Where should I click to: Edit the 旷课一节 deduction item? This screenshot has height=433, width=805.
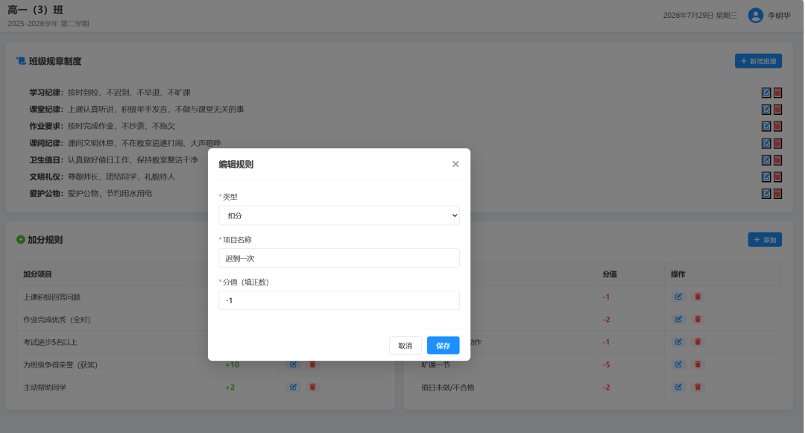coord(678,364)
